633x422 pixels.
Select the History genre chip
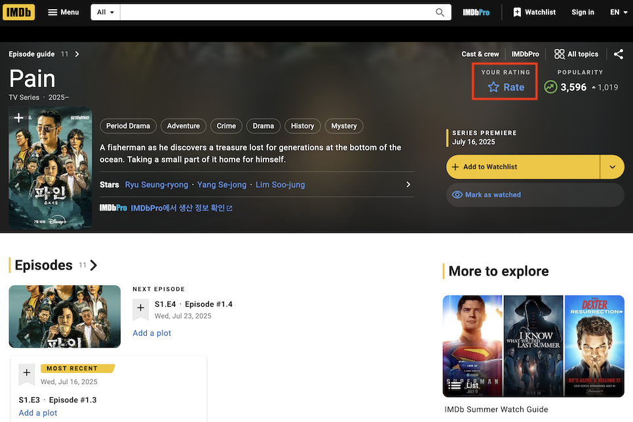[302, 126]
